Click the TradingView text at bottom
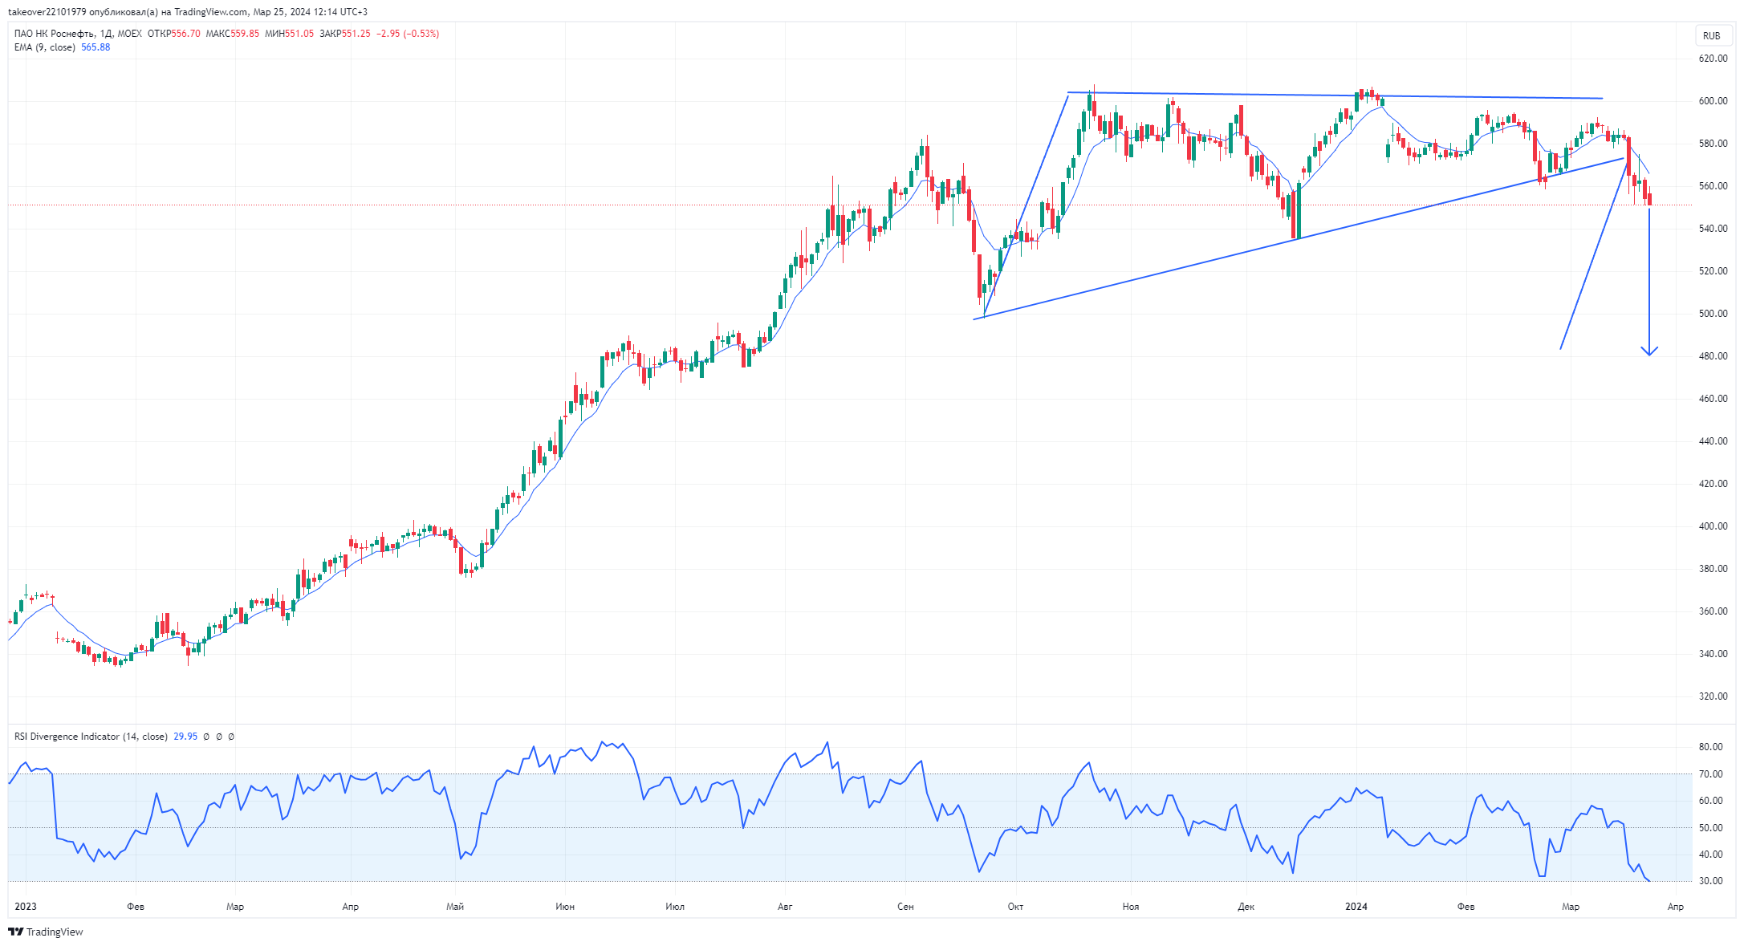1744x946 pixels. pos(55,932)
